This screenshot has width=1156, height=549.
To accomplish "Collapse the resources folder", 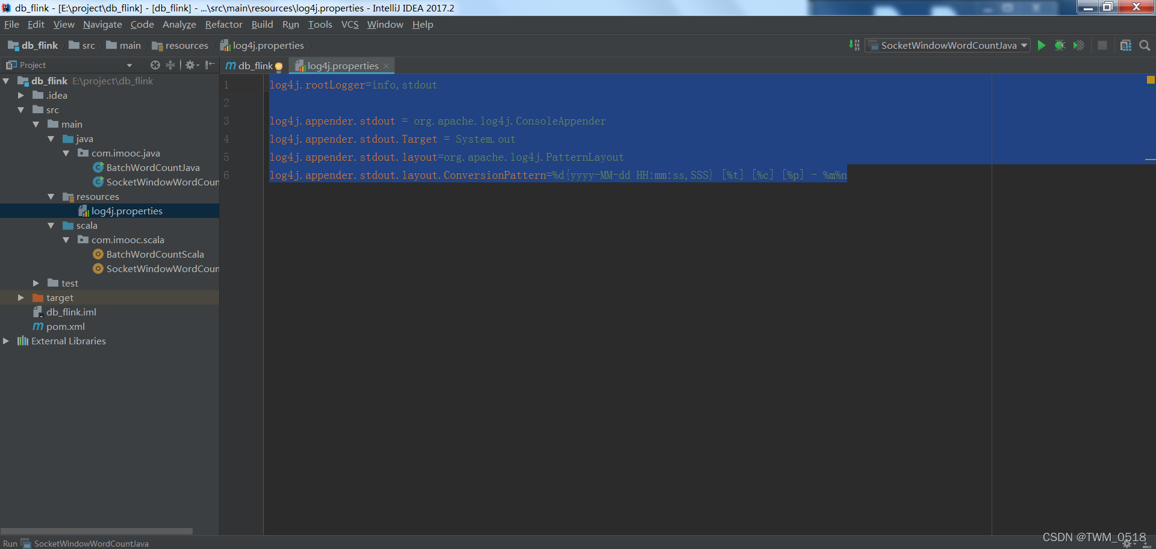I will [x=51, y=196].
